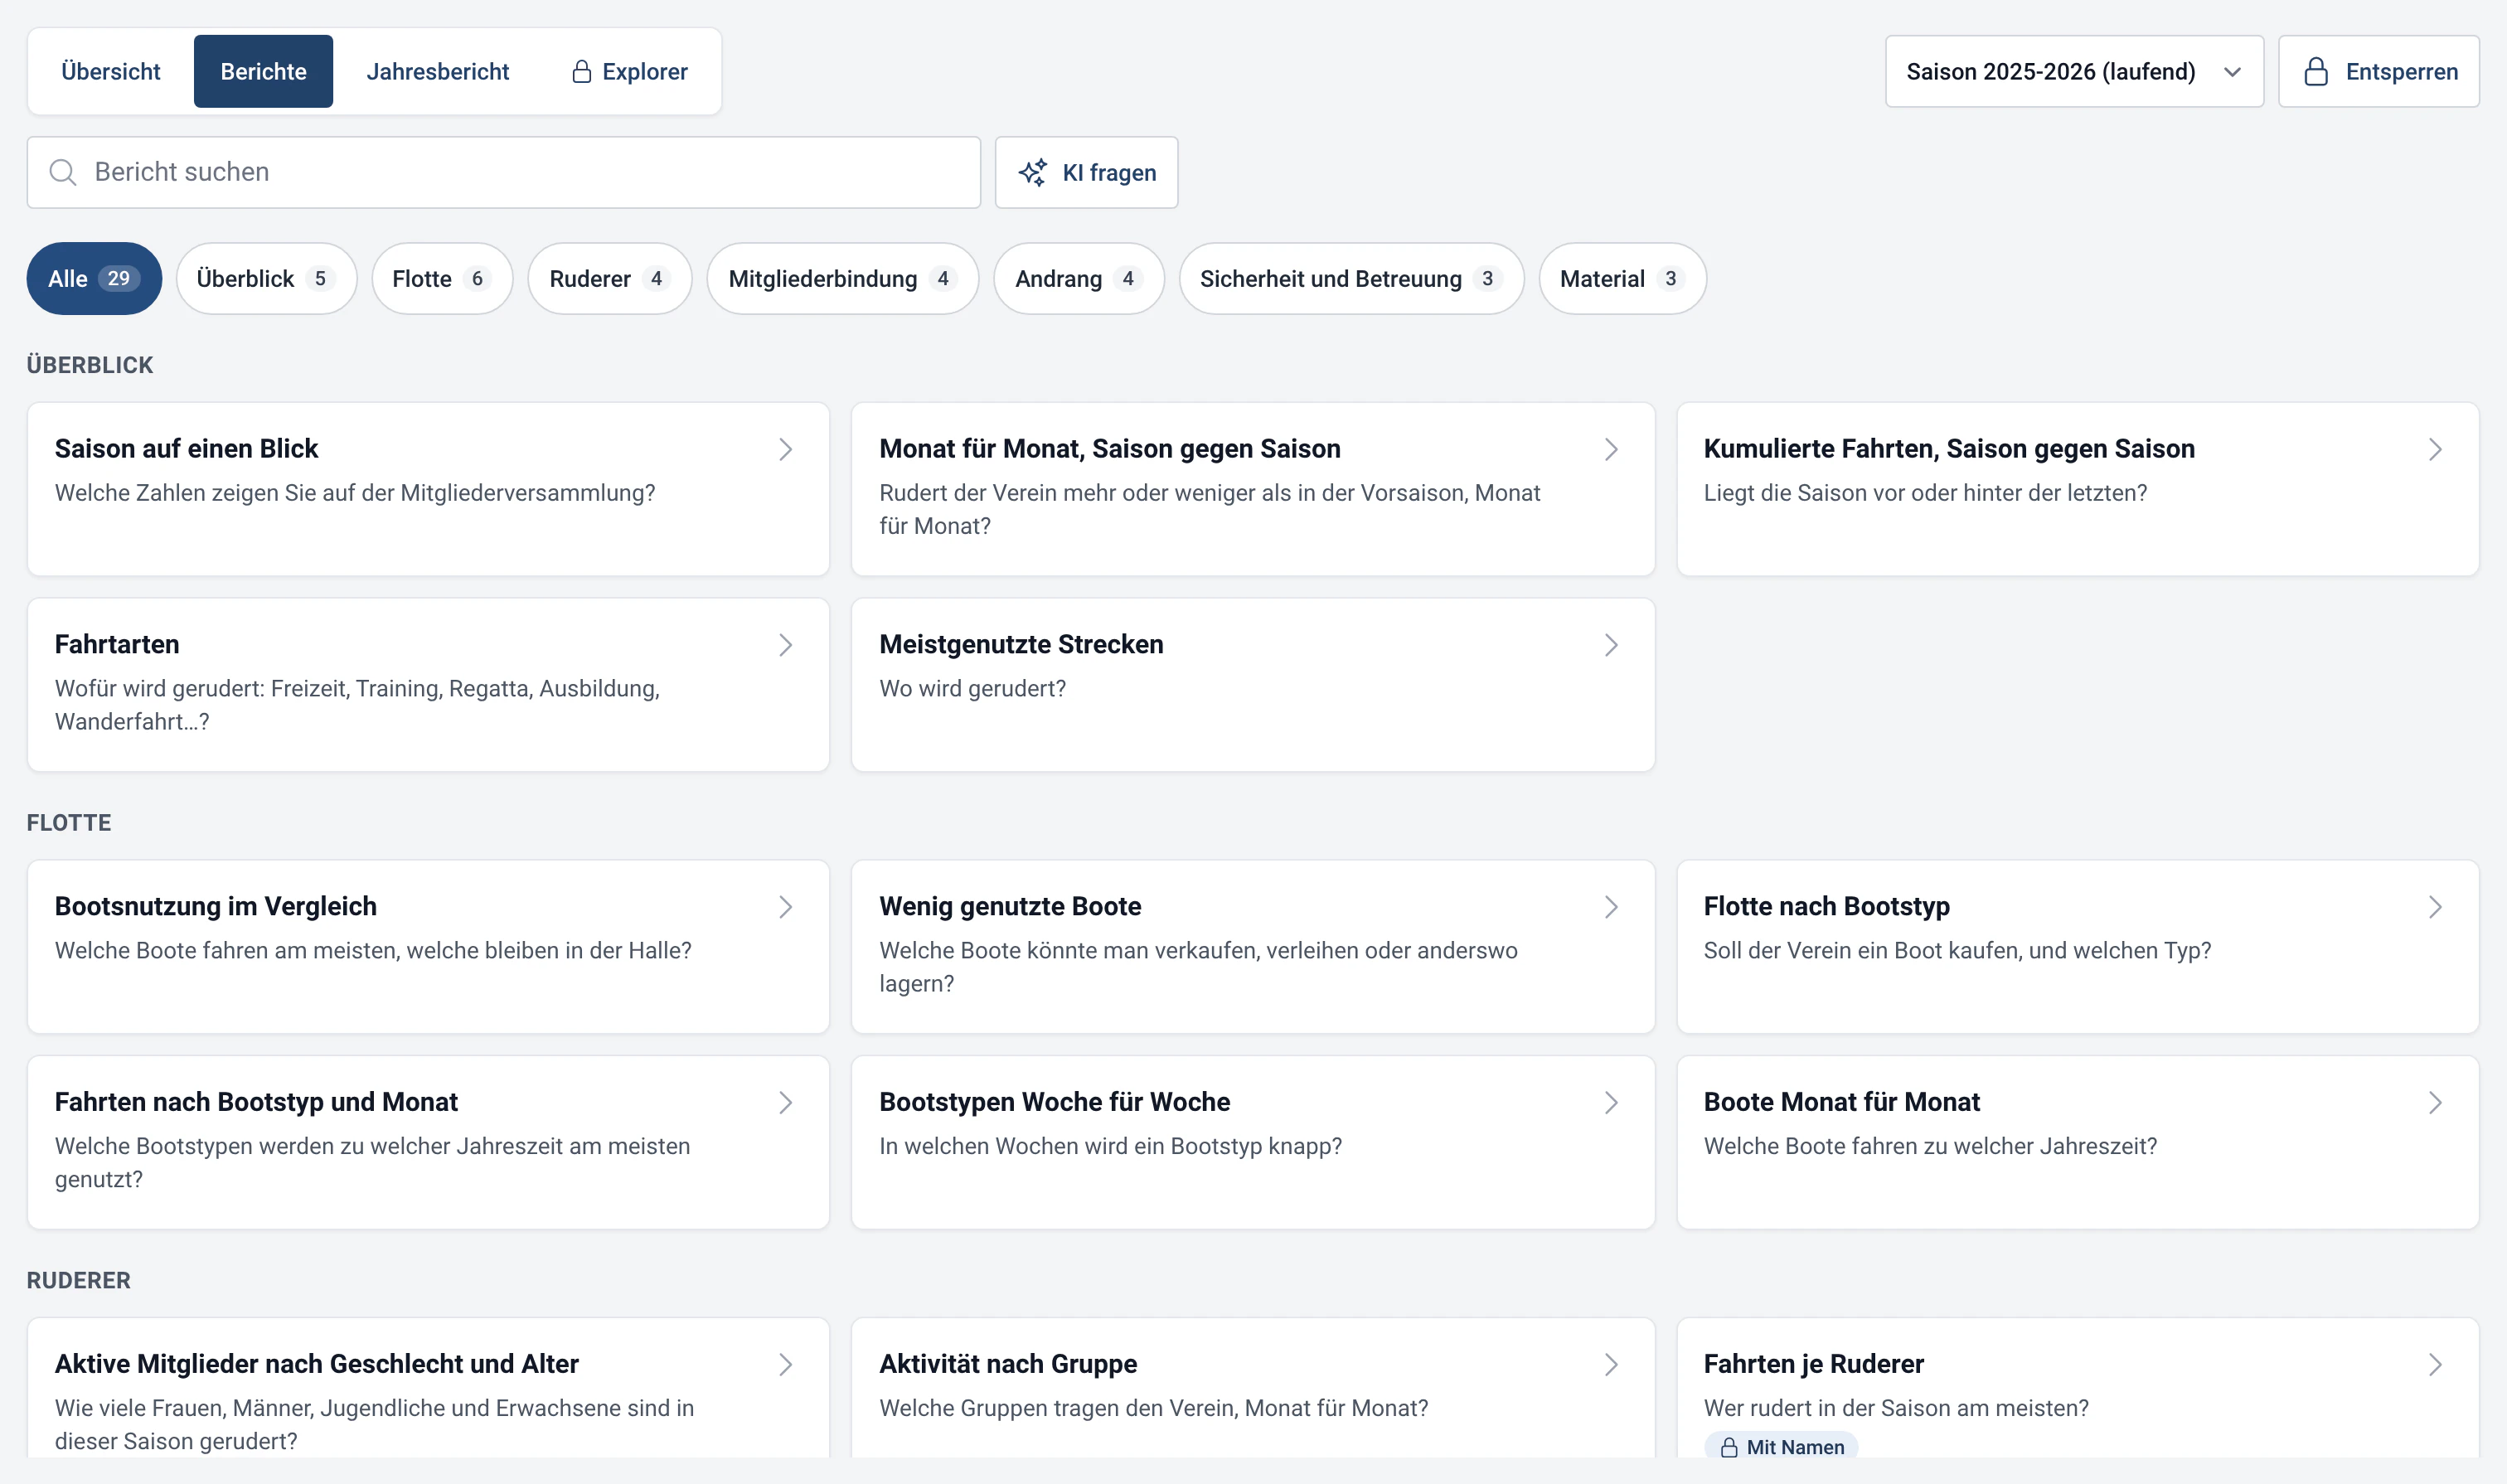Open the locked Explorer tab
The height and width of the screenshot is (1484, 2507).
click(629, 72)
